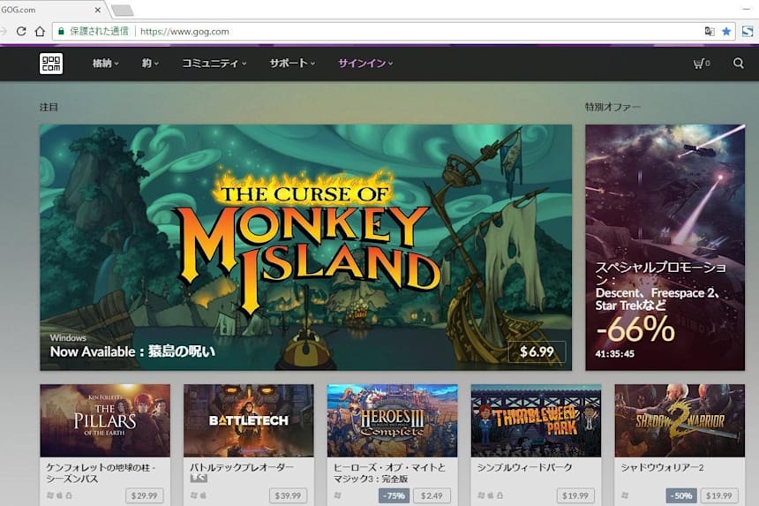The width and height of the screenshot is (759, 506).
Task: Click the シャドウウォリアー2 title link
Action: point(662,467)
